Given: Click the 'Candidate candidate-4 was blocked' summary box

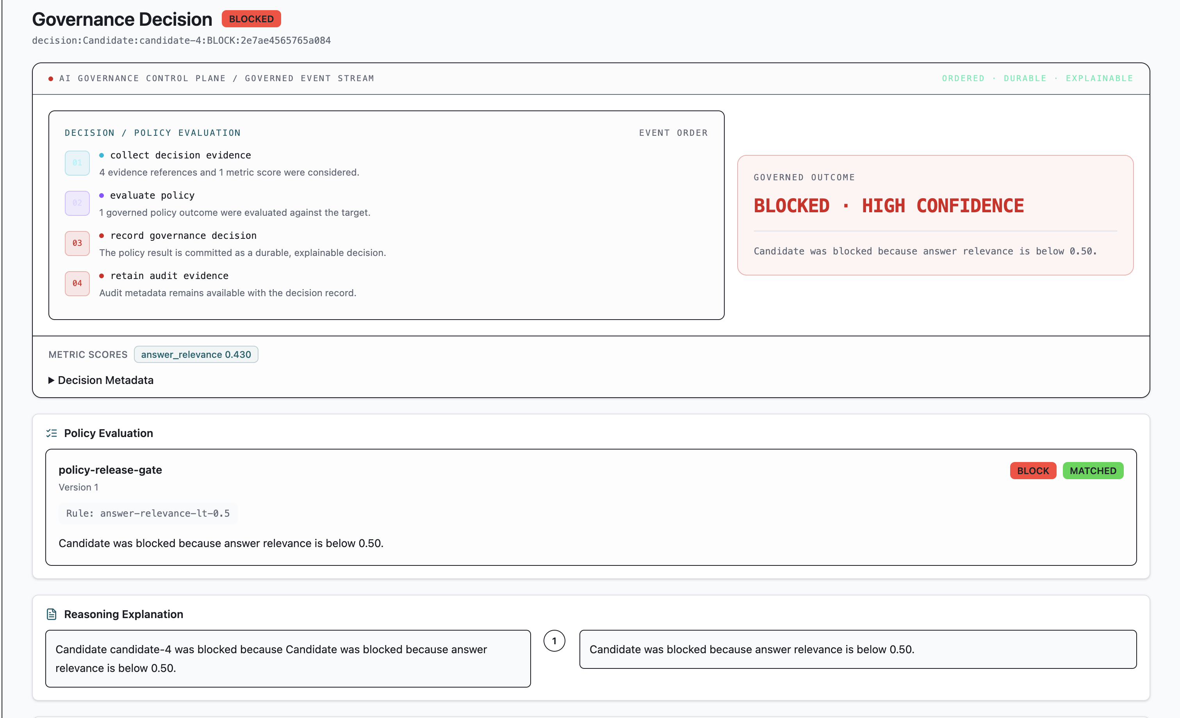Looking at the screenshot, I should [x=288, y=659].
